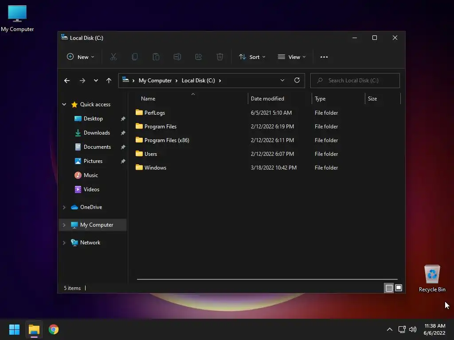Screen dimensions: 454x340
Task: Click pin icon next to Pictures
Action: click(123, 161)
